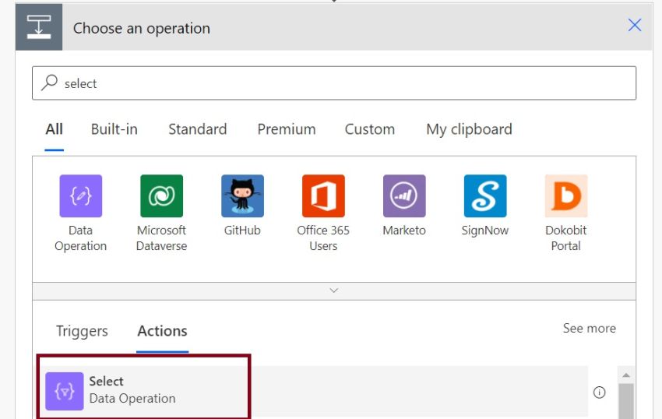Switch to the Triggers tab
Image resolution: width=662 pixels, height=419 pixels.
click(82, 331)
